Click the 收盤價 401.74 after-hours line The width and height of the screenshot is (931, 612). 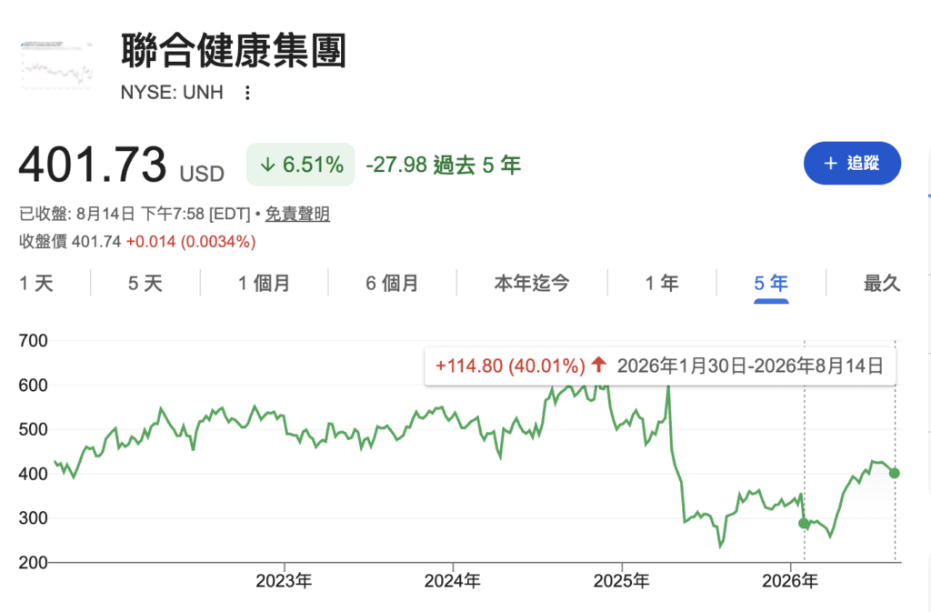137,242
